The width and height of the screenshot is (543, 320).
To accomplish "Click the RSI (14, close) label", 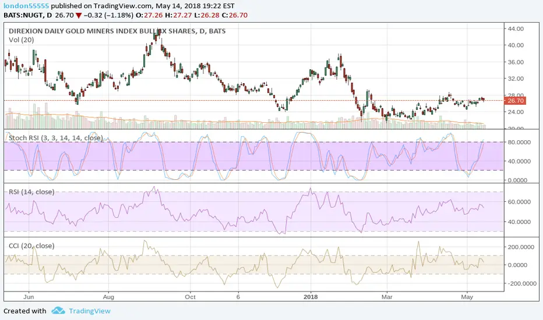I will click(31, 191).
